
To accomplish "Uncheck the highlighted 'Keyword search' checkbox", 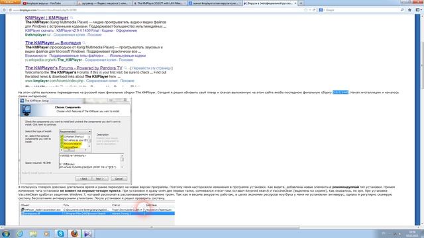I will click(x=62, y=144).
